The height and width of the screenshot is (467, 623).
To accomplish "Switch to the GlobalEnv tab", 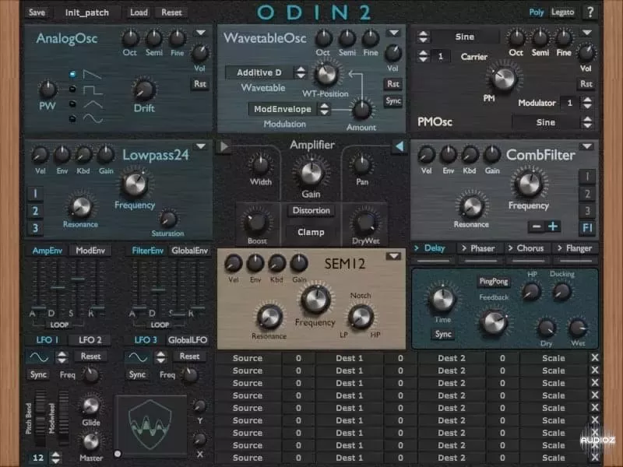I will tap(189, 251).
